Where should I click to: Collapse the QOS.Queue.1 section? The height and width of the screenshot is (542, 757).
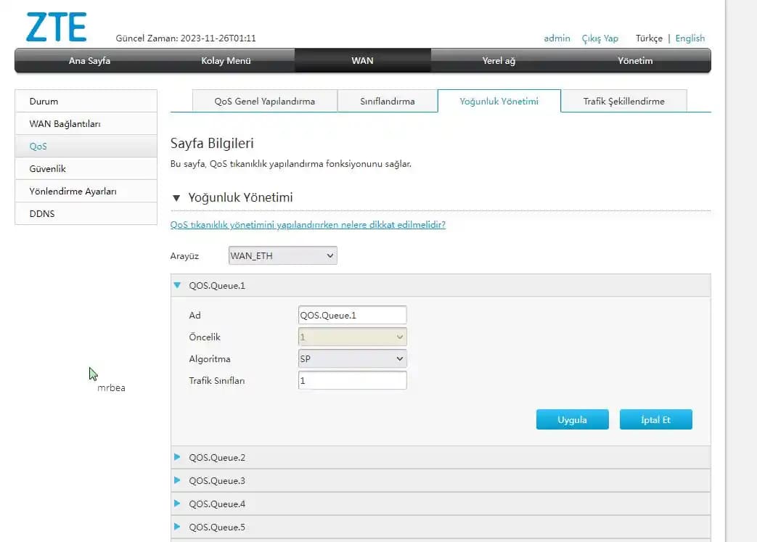(x=177, y=285)
